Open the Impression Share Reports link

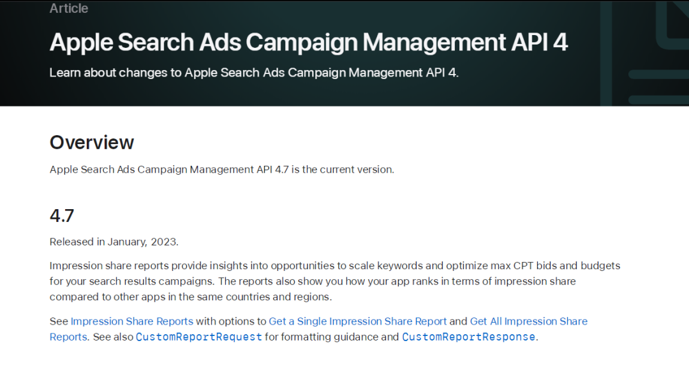click(x=132, y=321)
